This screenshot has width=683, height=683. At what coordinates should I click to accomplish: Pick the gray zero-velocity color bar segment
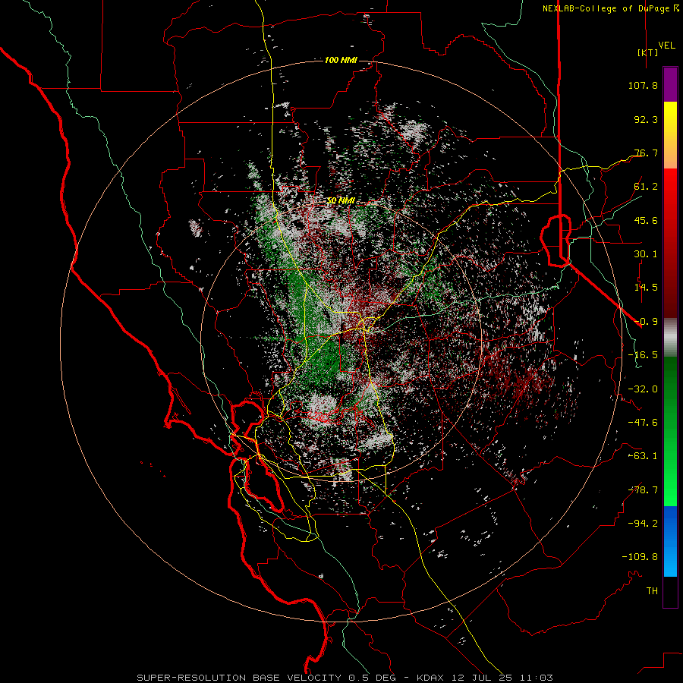coord(670,338)
